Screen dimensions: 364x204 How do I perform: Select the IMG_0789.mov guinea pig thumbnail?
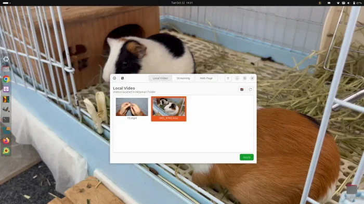point(169,109)
